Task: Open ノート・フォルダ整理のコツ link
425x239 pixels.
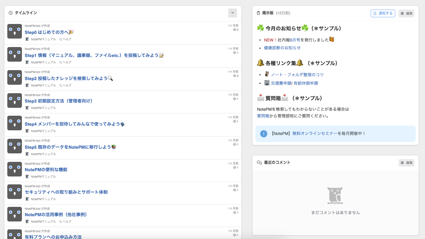Action: pyautogui.click(x=297, y=75)
